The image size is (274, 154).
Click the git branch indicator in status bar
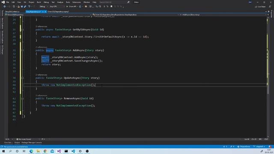259,146
